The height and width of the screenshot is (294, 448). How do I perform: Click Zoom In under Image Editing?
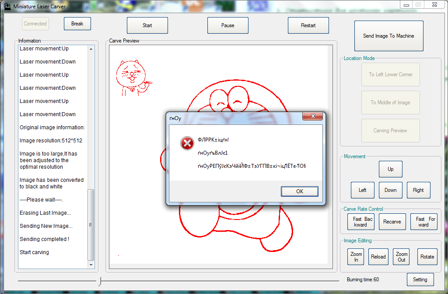[x=356, y=257]
